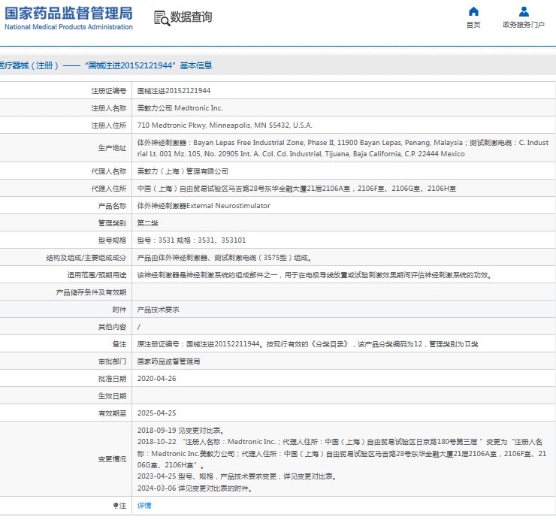This screenshot has width=556, height=520.
Task: Select the page heading 国械注进20152121944 基本信息
Action: (x=149, y=65)
